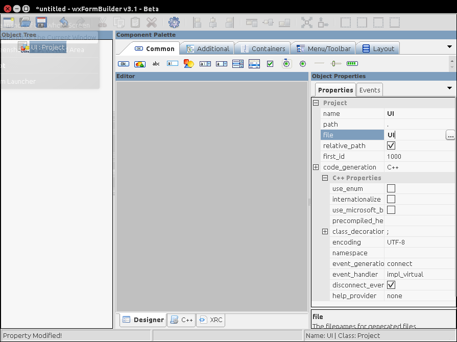Image resolution: width=457 pixels, height=342 pixels.
Task: Add a wxStaticText abc component
Action: tap(156, 63)
